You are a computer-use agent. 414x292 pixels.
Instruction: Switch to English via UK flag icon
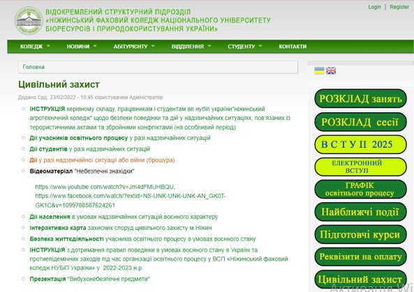[x=331, y=70]
